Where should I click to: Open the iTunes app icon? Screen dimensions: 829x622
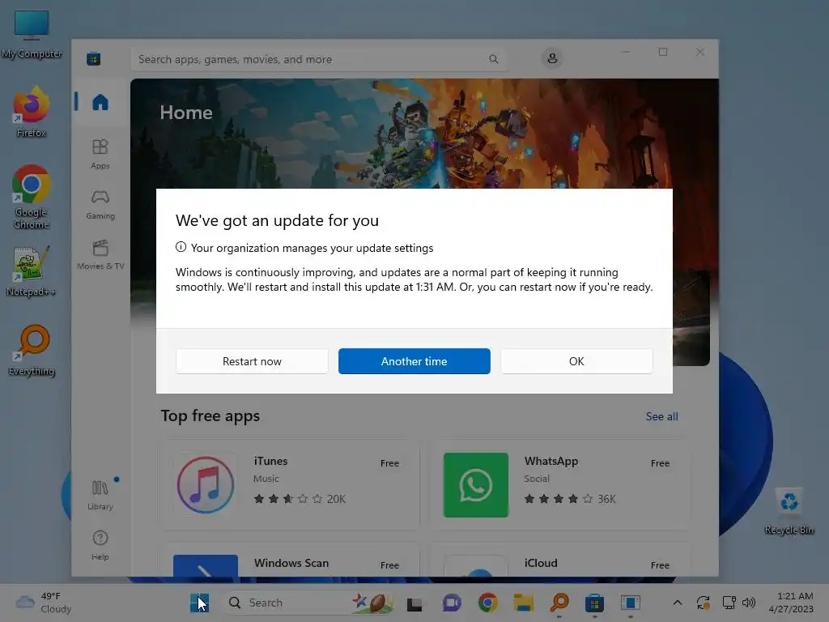pyautogui.click(x=206, y=485)
